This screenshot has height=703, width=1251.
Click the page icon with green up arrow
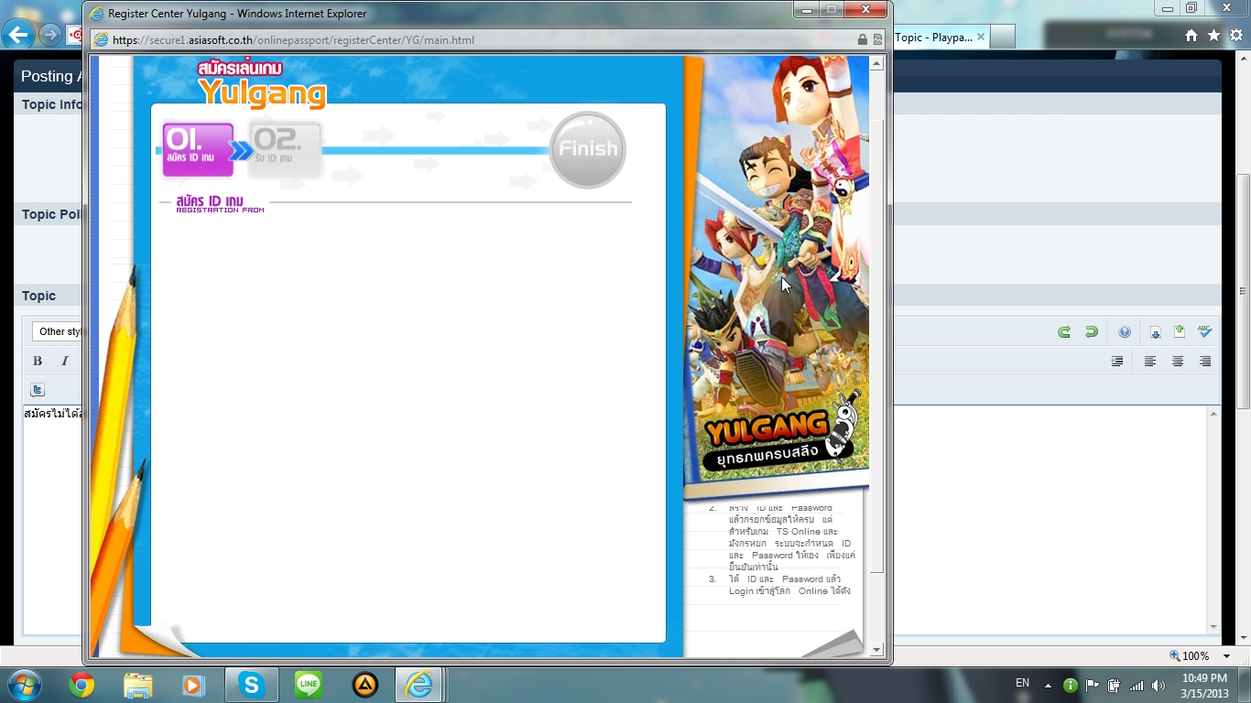click(x=1180, y=332)
